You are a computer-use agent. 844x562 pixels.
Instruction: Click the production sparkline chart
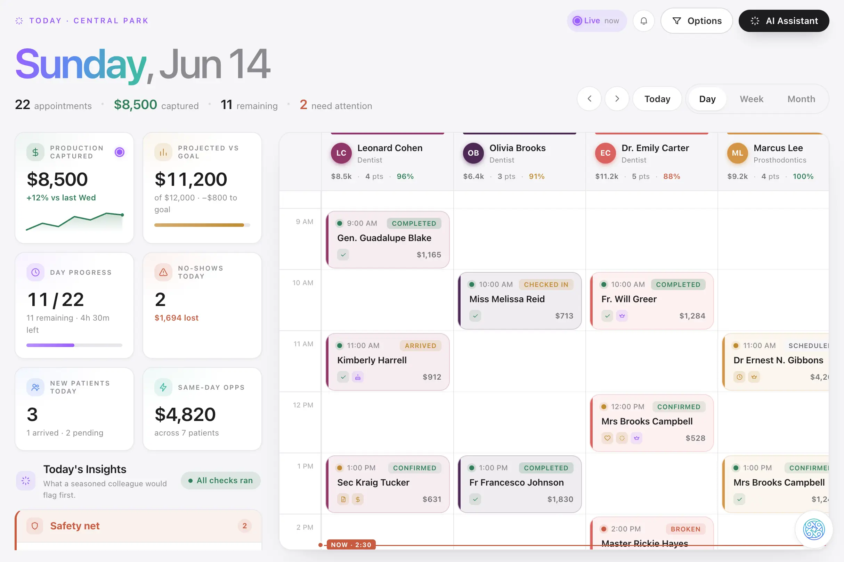pos(75,221)
